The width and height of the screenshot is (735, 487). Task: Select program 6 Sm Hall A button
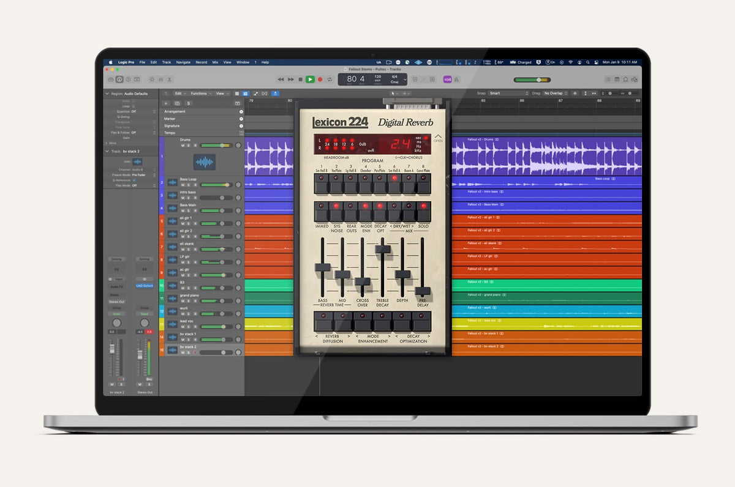click(395, 183)
